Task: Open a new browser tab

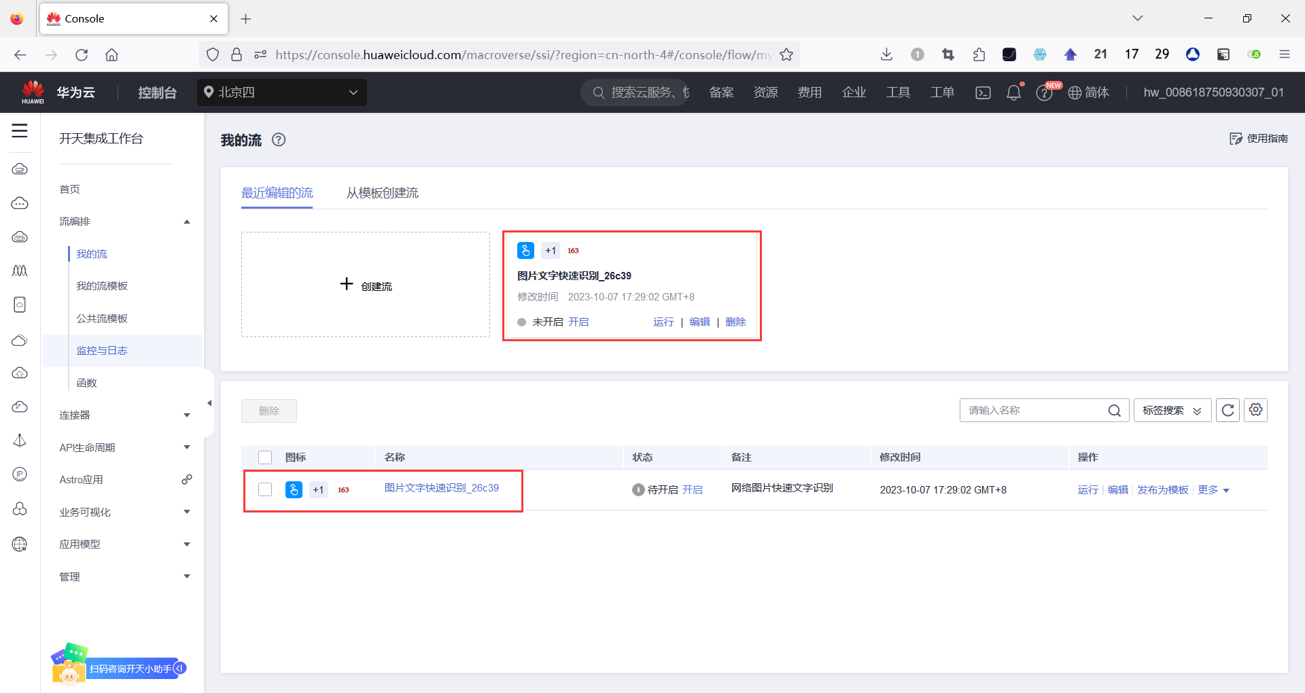Action: (x=246, y=19)
